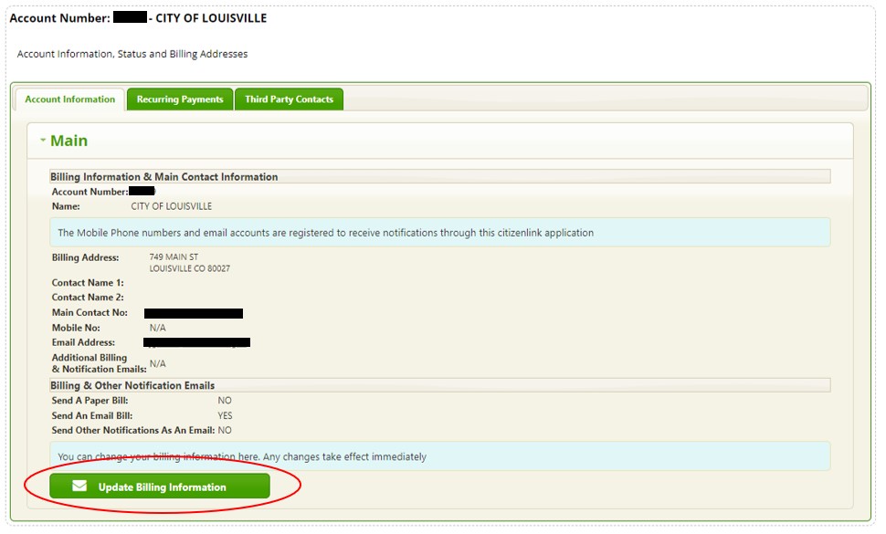
Task: Click the Send An Email Bill label
Action: click(x=92, y=415)
